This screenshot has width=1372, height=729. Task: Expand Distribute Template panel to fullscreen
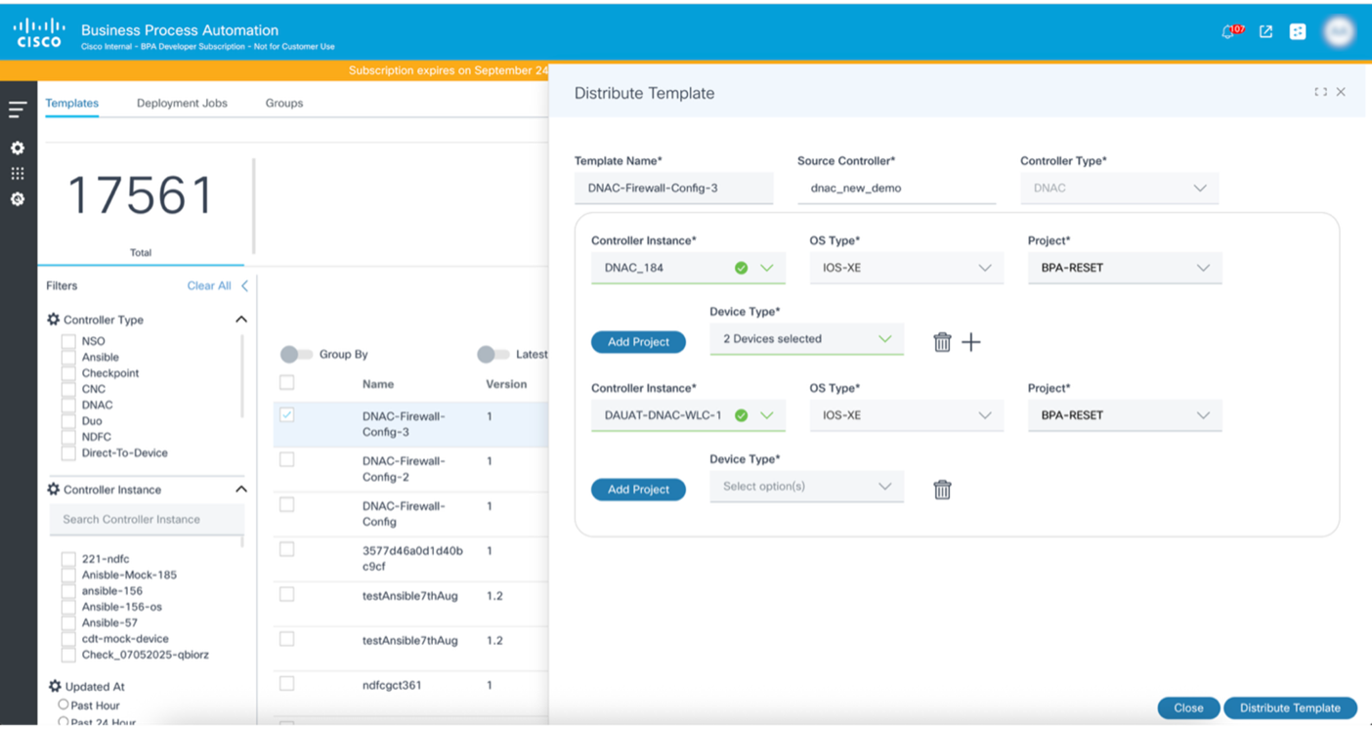(1320, 92)
